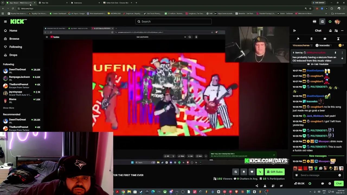Expand the All Bookmarks folder
347x195 pixels.
tap(338, 14)
